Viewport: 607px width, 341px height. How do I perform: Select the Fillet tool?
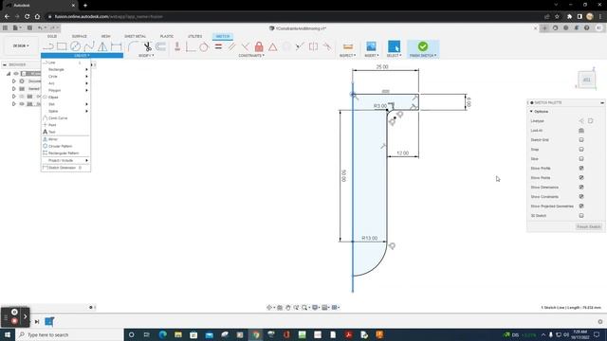[133, 46]
